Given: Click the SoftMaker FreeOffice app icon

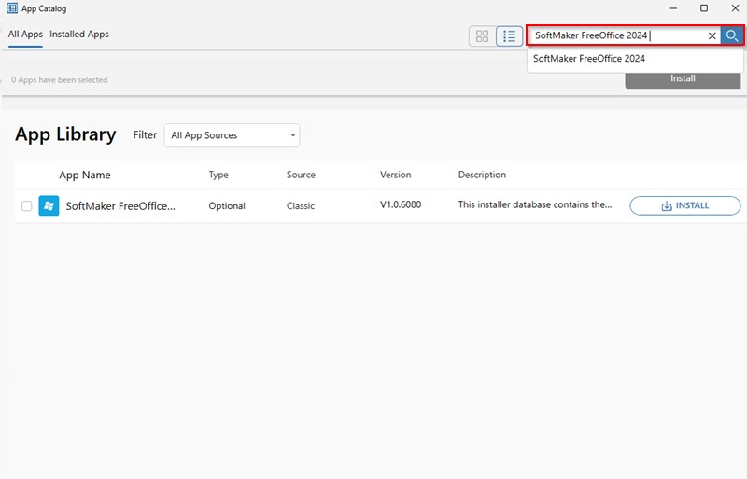Looking at the screenshot, I should pyautogui.click(x=49, y=206).
